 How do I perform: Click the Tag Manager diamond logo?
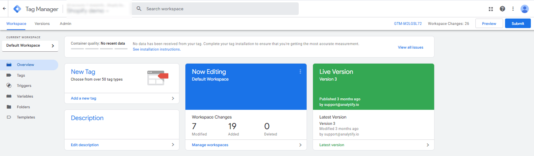pyautogui.click(x=17, y=9)
